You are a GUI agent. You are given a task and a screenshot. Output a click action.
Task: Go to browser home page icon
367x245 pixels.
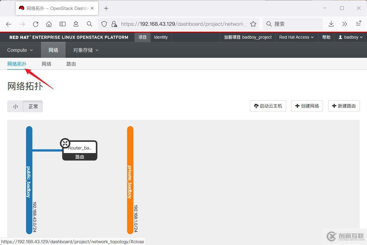49,24
